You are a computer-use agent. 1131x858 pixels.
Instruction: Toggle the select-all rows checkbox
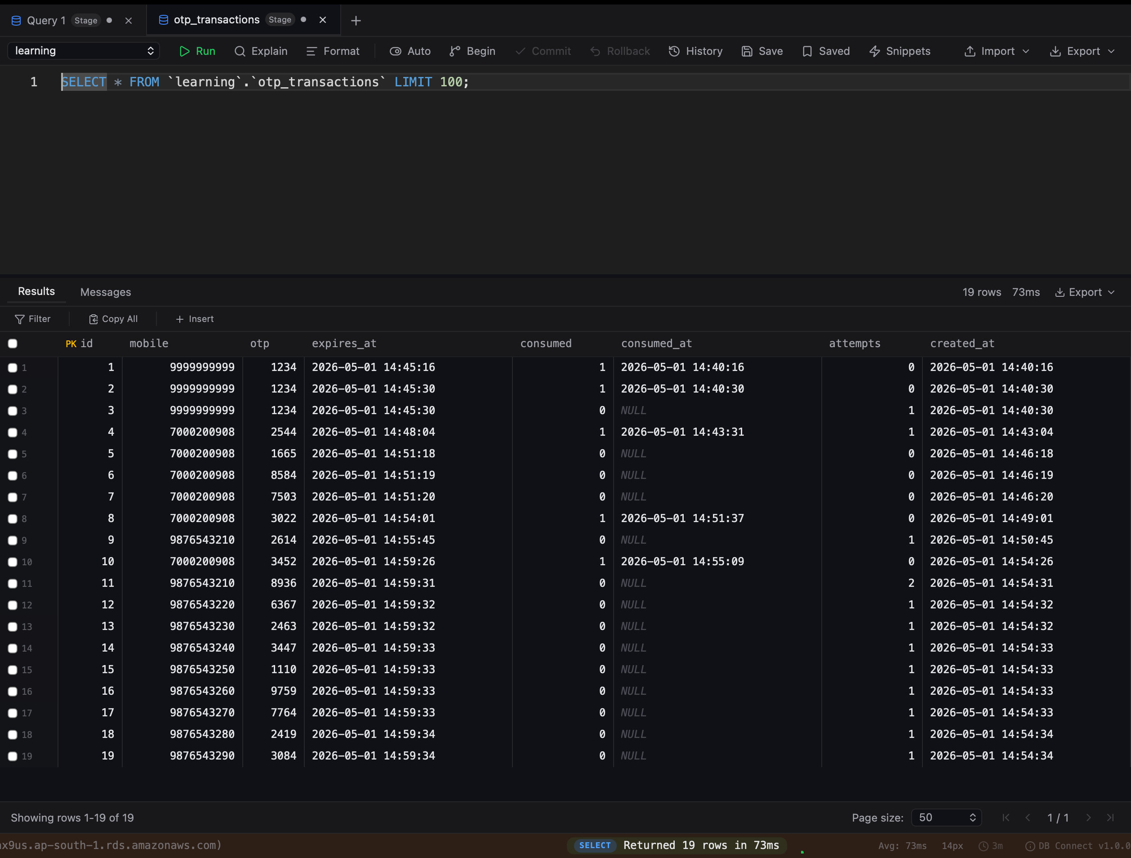(x=13, y=344)
